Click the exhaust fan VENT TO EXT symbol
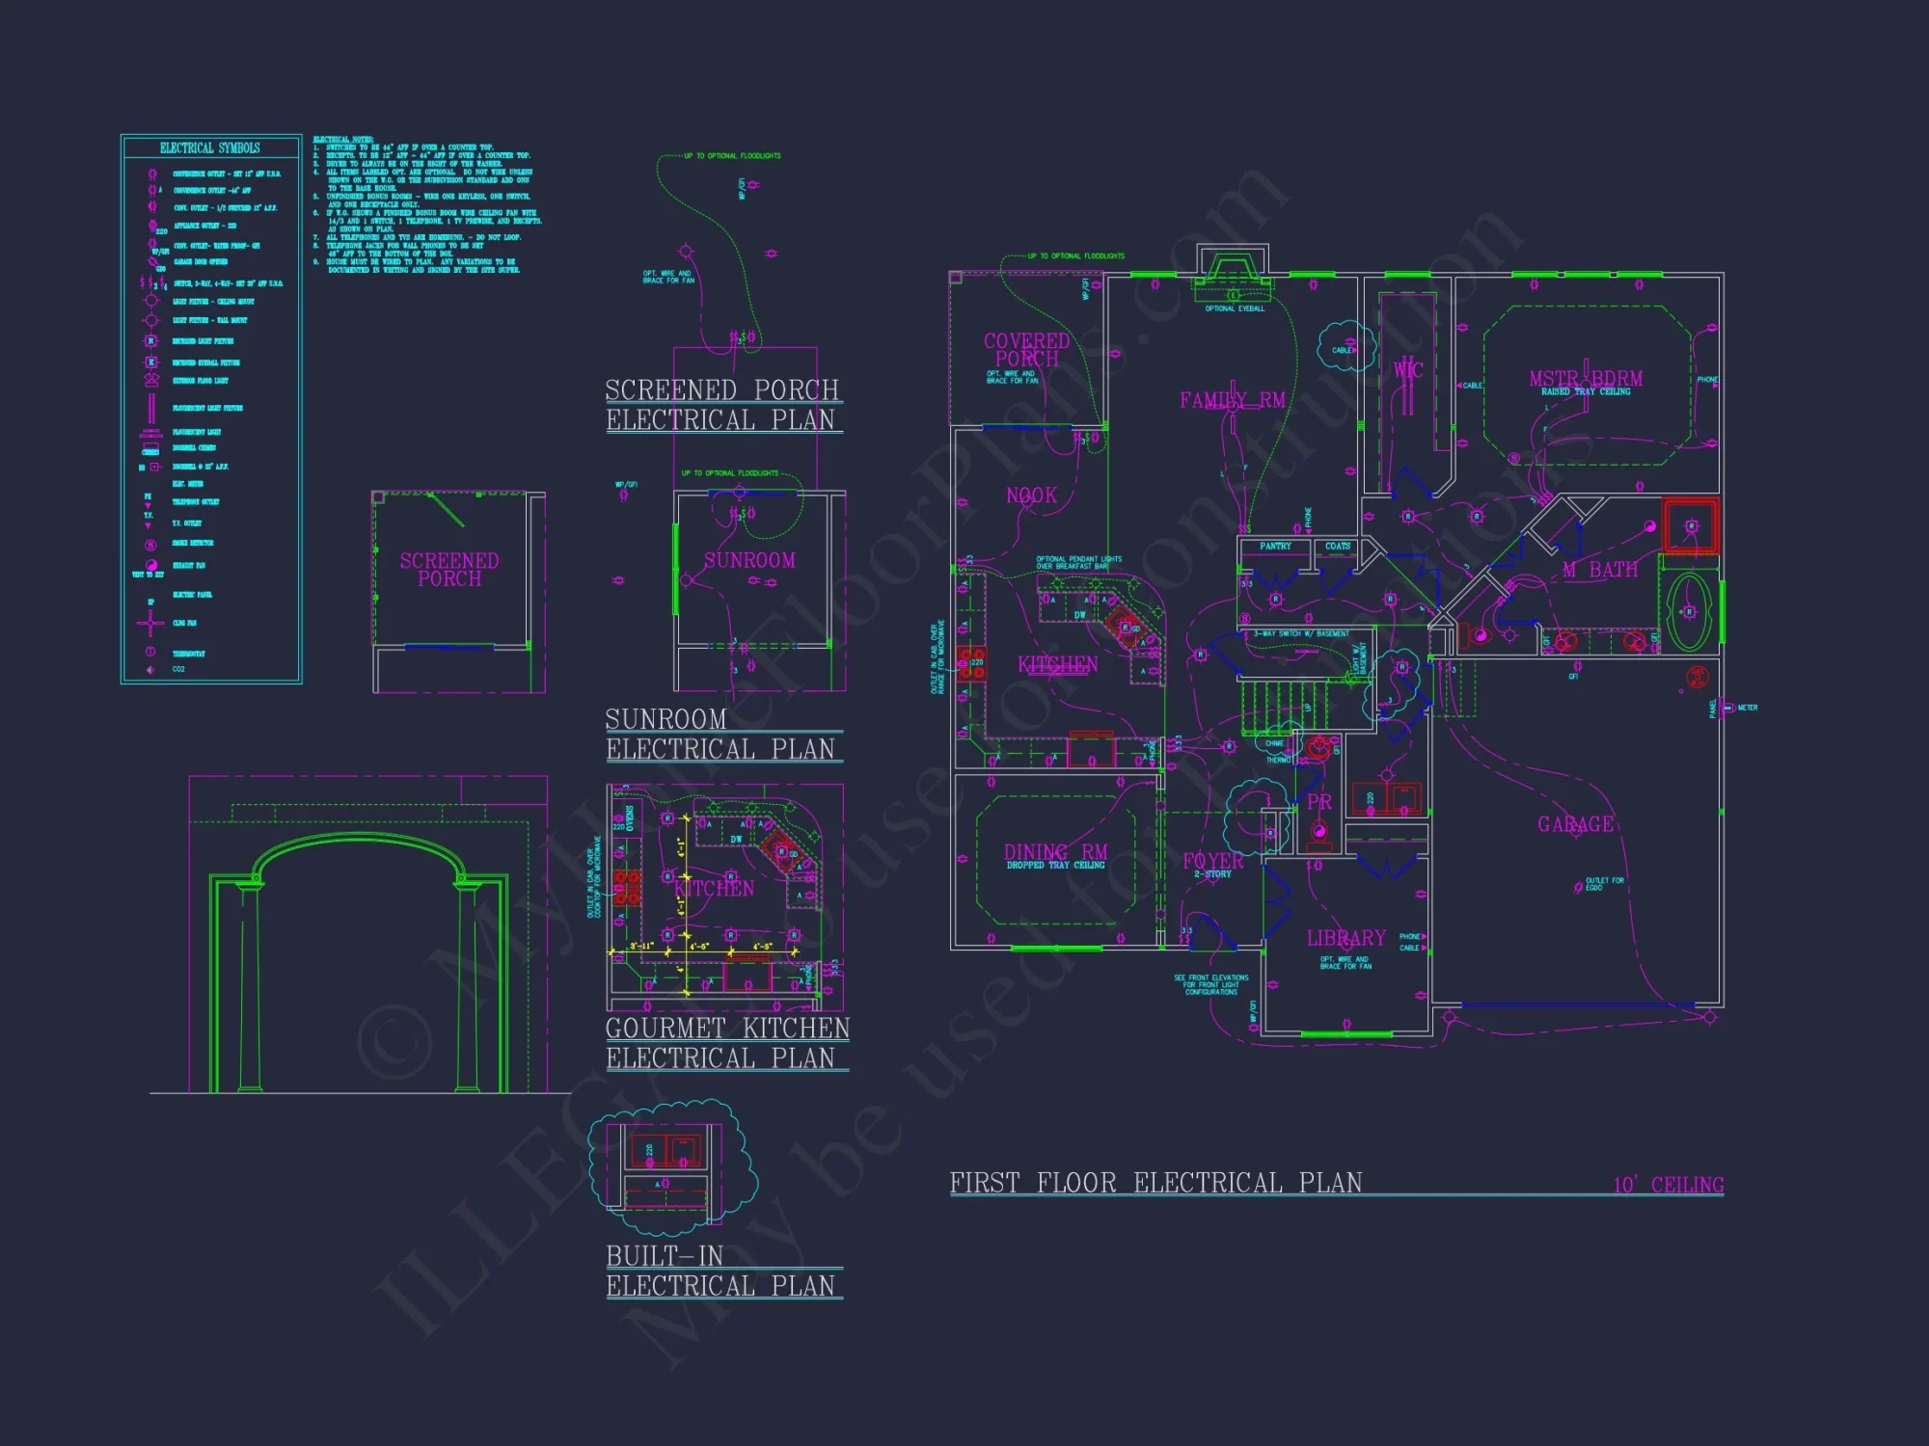This screenshot has width=1929, height=1446. (149, 564)
